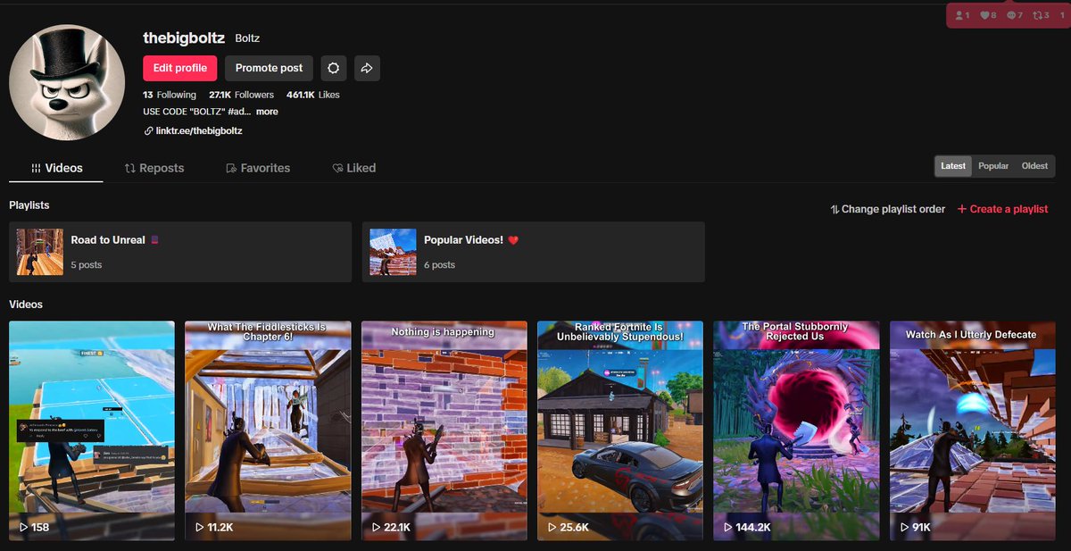Click Change playlist order
The width and height of the screenshot is (1071, 551).
887,209
